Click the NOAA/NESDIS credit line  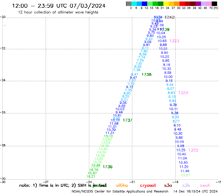[x=120, y=191]
